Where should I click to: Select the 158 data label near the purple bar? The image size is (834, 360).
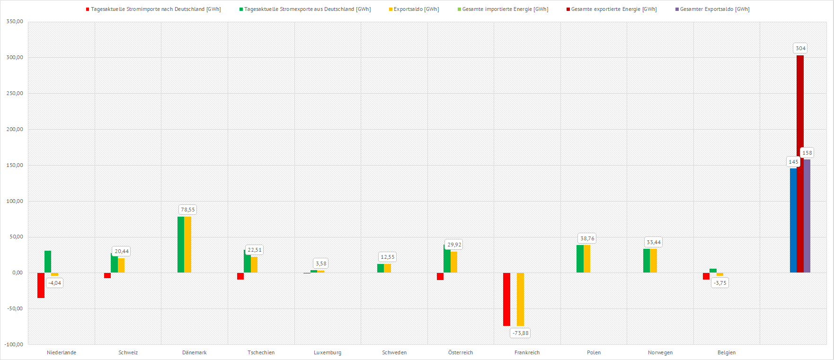click(x=807, y=153)
